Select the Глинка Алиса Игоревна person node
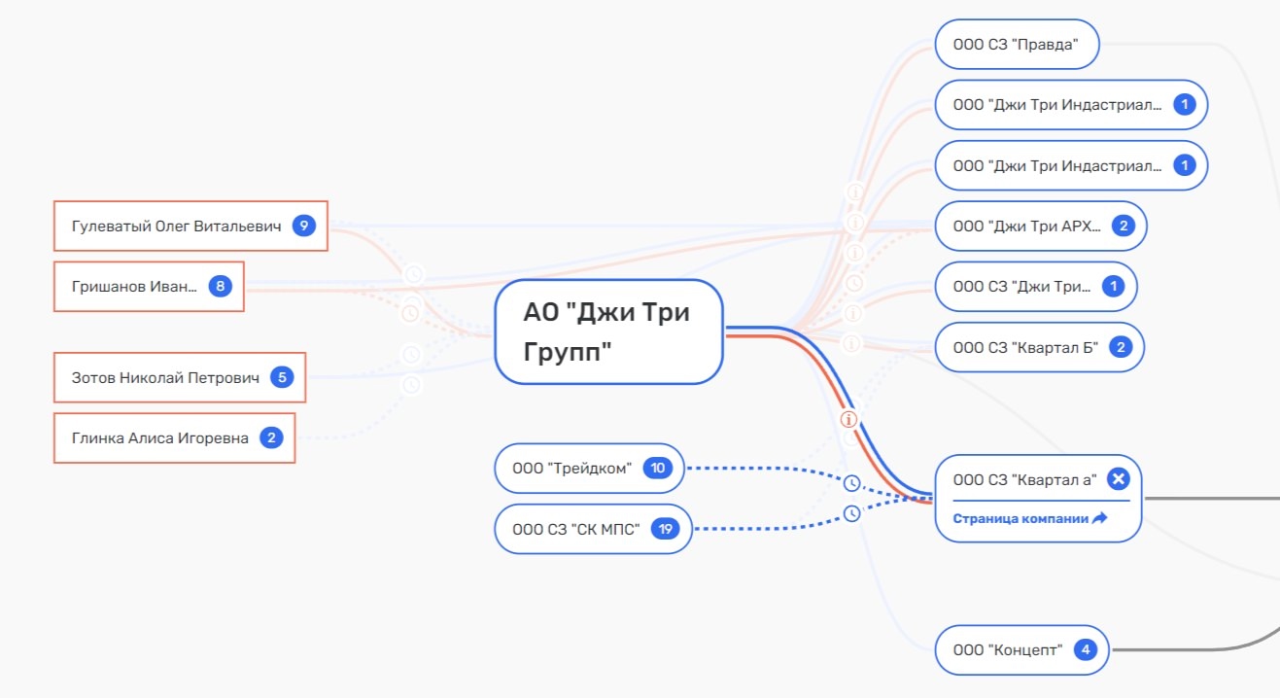 tap(174, 438)
